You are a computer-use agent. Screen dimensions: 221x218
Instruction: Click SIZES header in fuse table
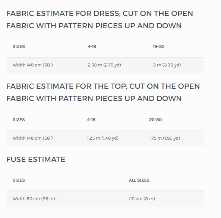[19, 180]
